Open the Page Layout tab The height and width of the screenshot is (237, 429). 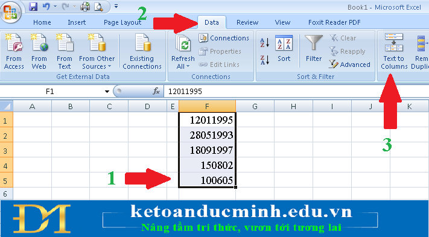click(x=122, y=22)
